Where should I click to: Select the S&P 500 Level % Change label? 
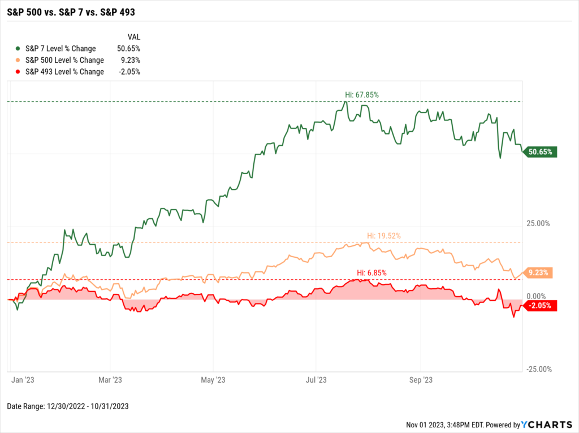coord(64,60)
